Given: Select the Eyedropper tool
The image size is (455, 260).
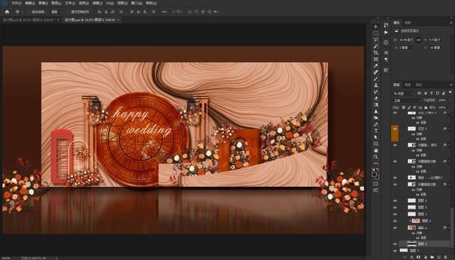Looking at the screenshot, I should 376,66.
